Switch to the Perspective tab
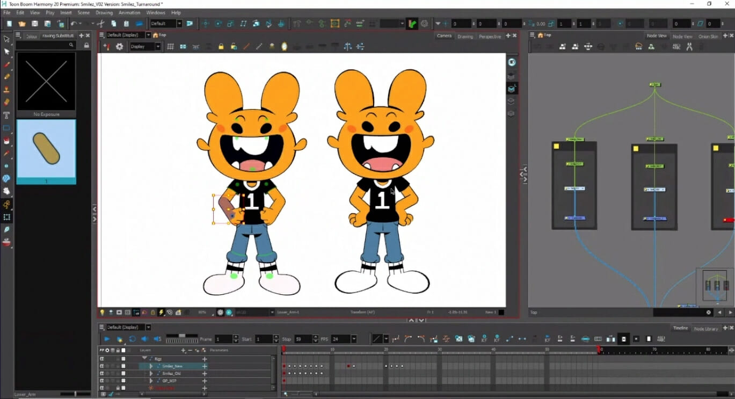 [489, 36]
